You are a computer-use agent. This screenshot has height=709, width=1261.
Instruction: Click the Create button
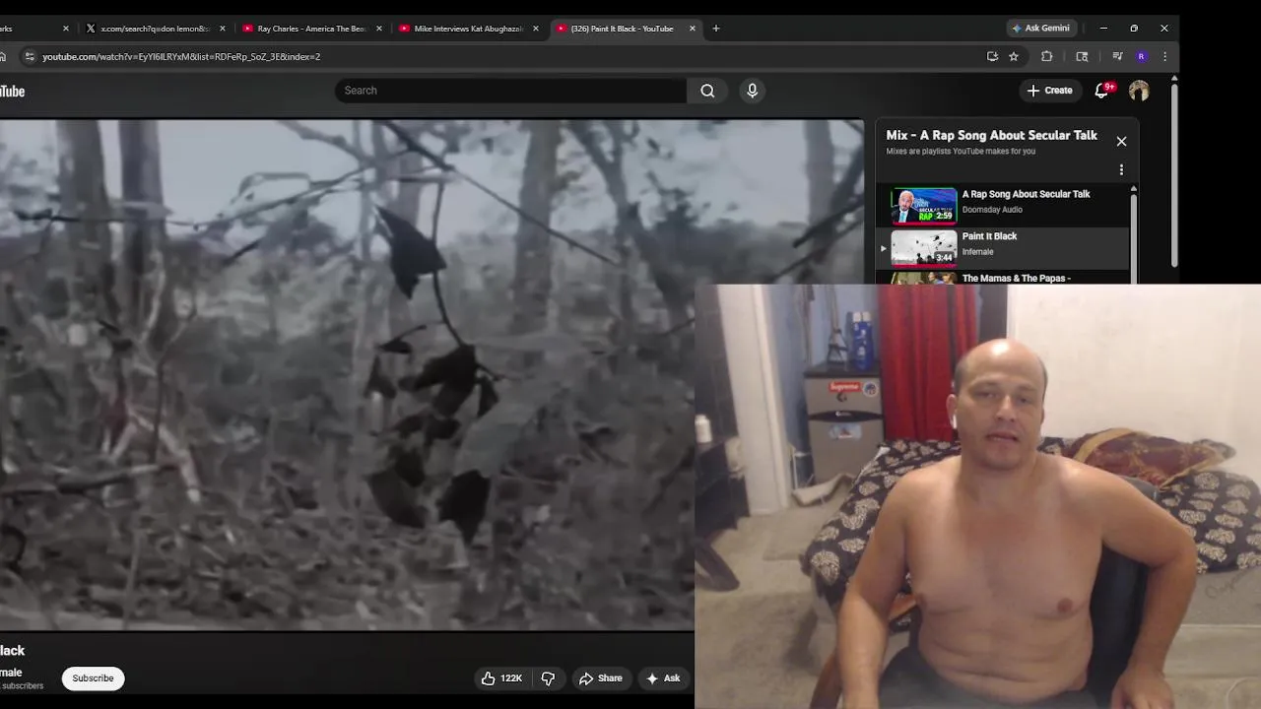pos(1049,91)
